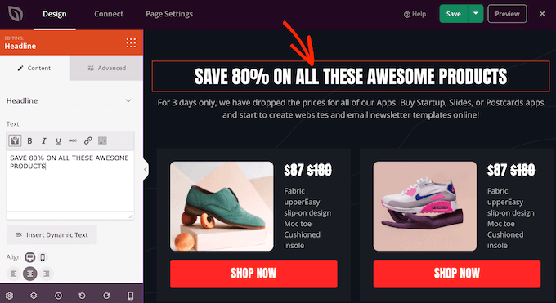Screen dimensions: 556x303
Task: Open layout navigation layers icon
Action: pos(34,296)
